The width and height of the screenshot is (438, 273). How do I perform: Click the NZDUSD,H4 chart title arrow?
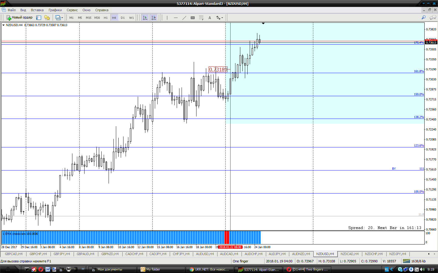3,25
